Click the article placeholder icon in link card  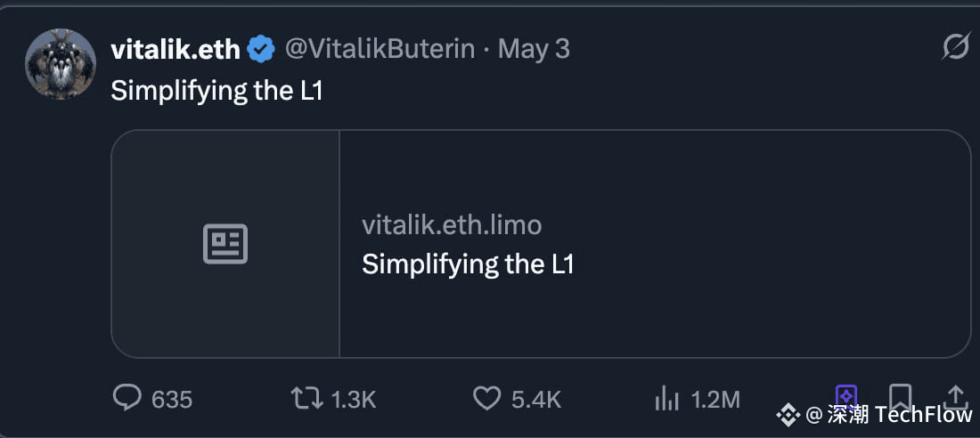(x=225, y=244)
